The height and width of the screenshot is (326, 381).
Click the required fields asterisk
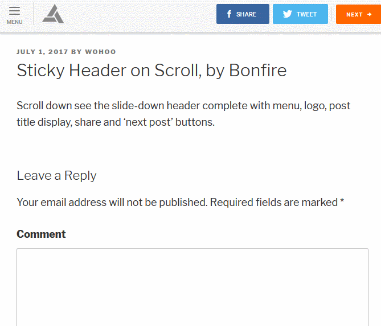point(342,201)
